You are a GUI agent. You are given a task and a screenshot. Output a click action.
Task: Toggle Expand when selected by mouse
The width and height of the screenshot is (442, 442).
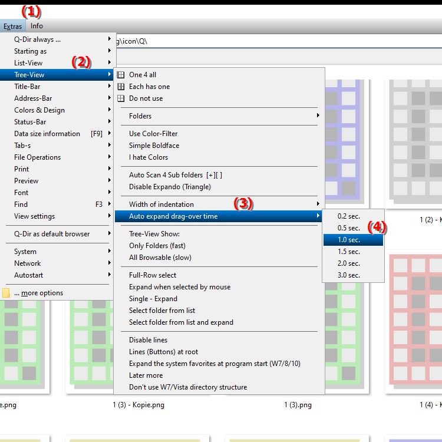point(219,287)
